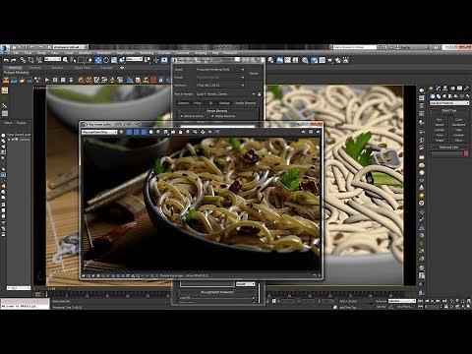Activate the Select and Rotate tool
Screen dimensions: 472x354
click(x=106, y=60)
